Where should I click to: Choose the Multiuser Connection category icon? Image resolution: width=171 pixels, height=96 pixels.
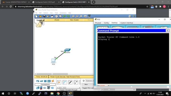coord(52,88)
